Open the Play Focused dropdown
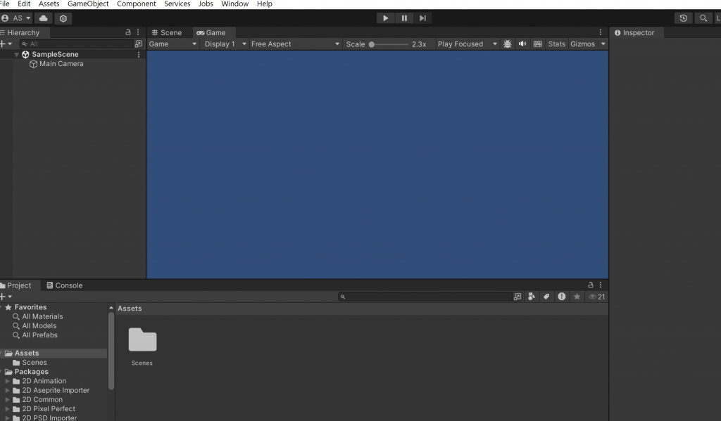The height and width of the screenshot is (421, 721). pyautogui.click(x=468, y=44)
